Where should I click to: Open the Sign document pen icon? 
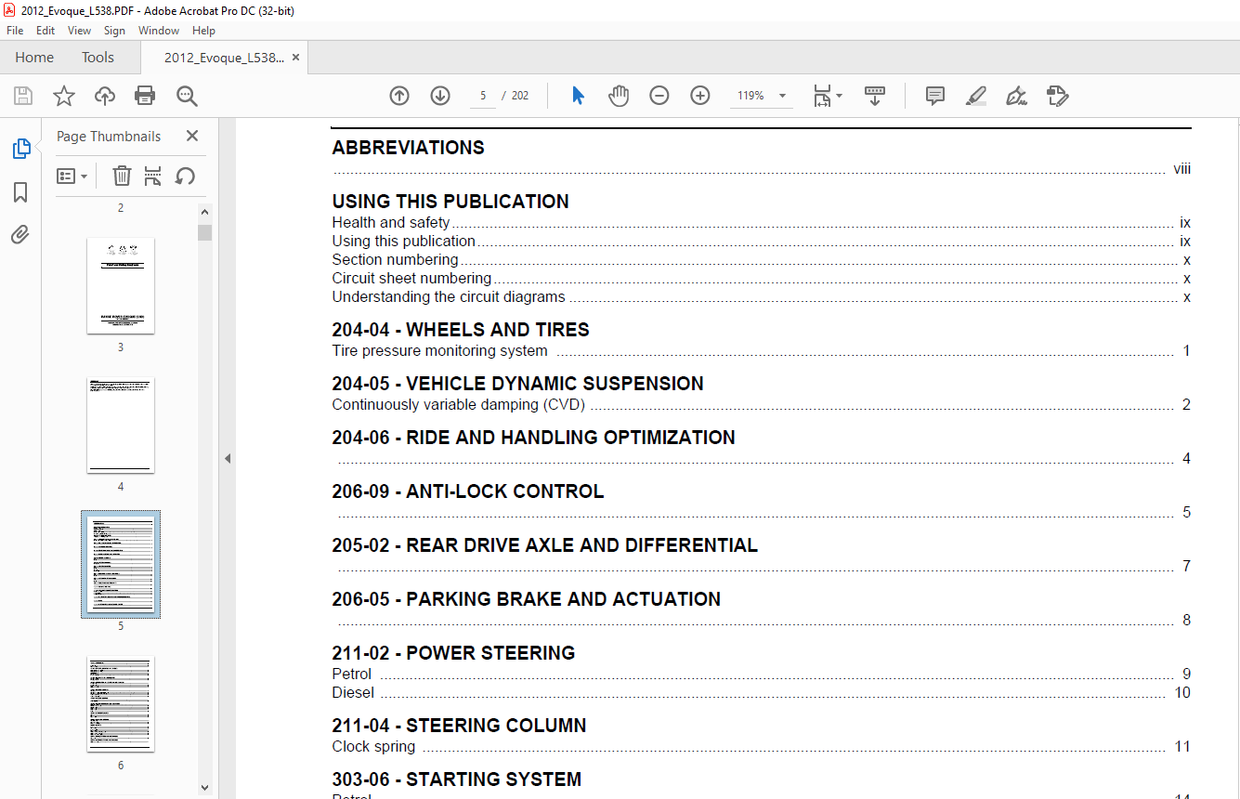coord(1017,96)
